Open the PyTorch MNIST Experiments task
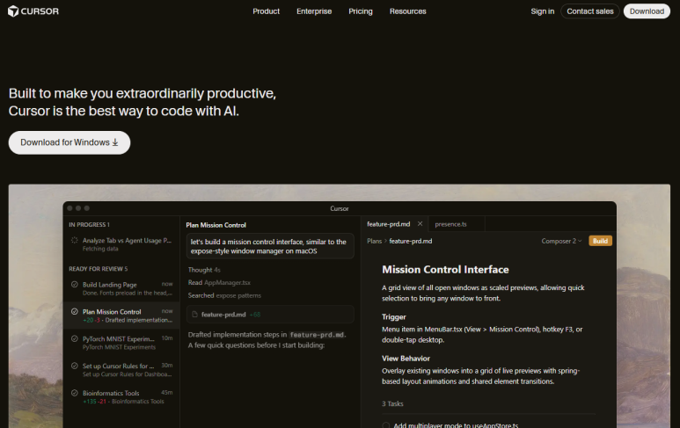This screenshot has width=680, height=428. tap(121, 343)
